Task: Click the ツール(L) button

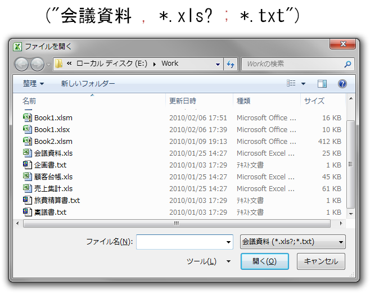Action: tap(201, 261)
